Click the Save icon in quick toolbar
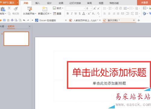 pos(4,20)
